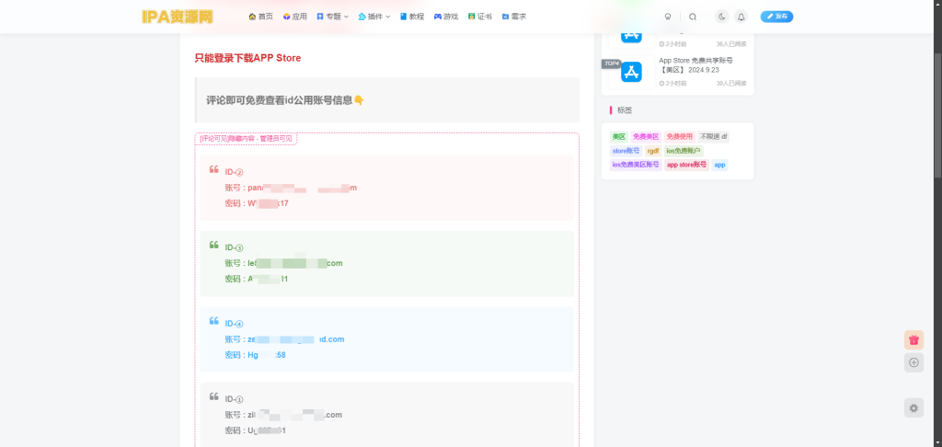
Task: Click the IPA资源网 site logo
Action: point(178,17)
